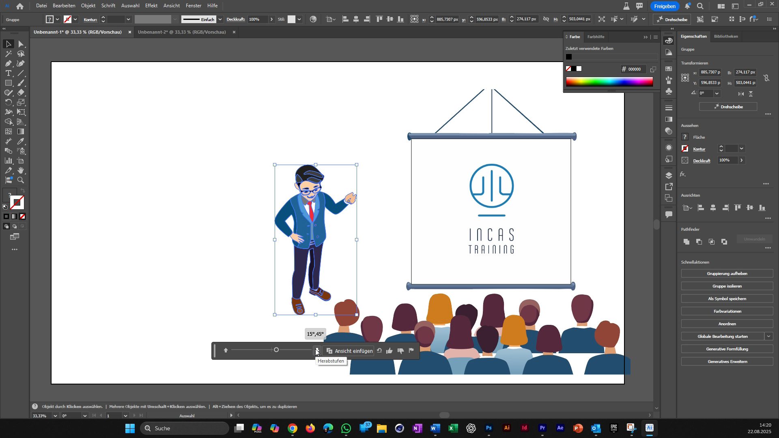Image resolution: width=779 pixels, height=438 pixels.
Task: Switch to the Farbhilfe tab
Action: click(x=596, y=37)
